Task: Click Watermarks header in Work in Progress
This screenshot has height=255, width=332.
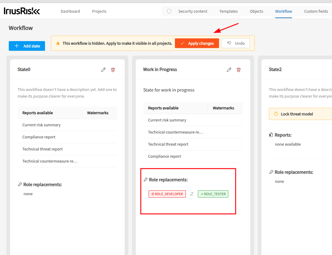Action: pyautogui.click(x=223, y=108)
